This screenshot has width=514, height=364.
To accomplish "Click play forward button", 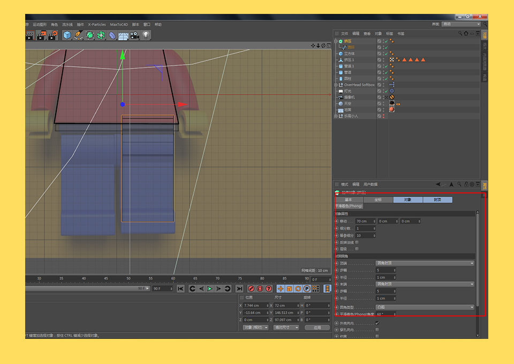I will point(210,289).
